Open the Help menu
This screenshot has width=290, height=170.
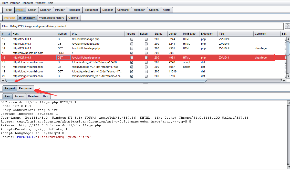pyautogui.click(x=50, y=3)
